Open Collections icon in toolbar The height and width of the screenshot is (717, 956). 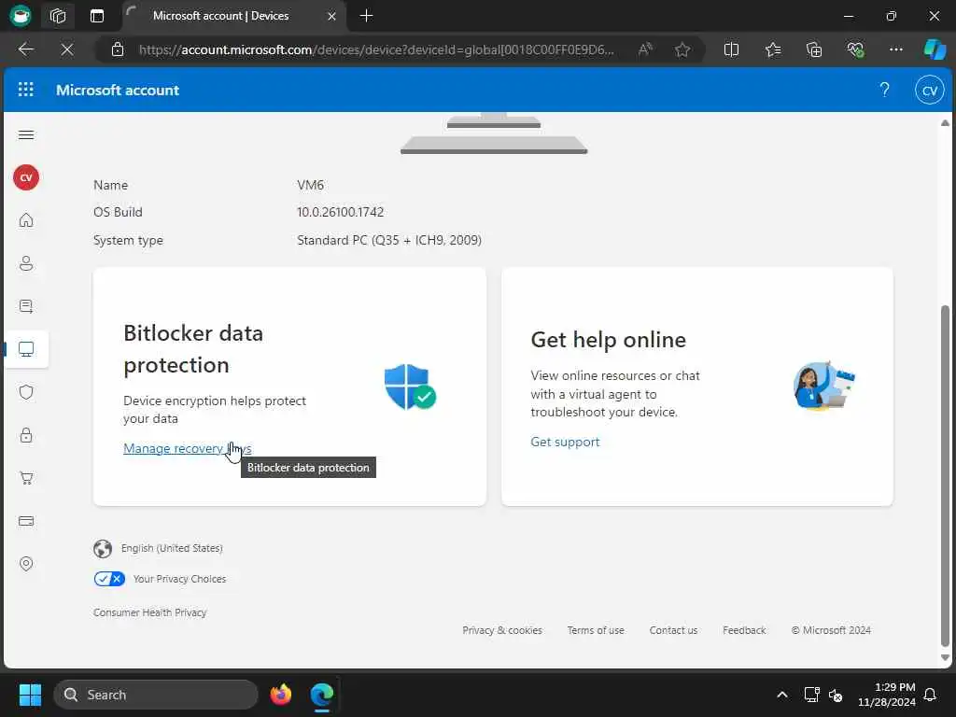pos(814,49)
